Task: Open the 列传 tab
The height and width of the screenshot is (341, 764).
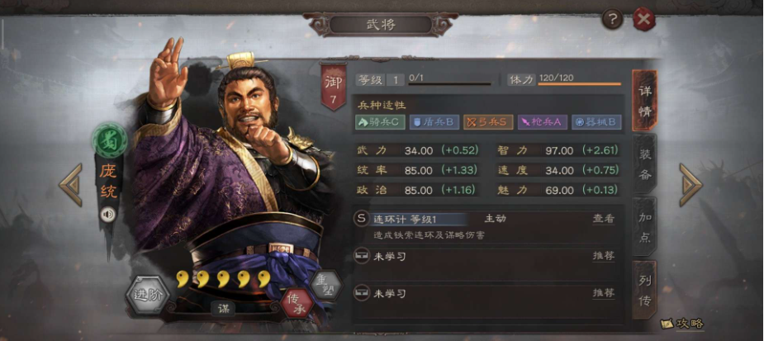Action: (x=644, y=290)
